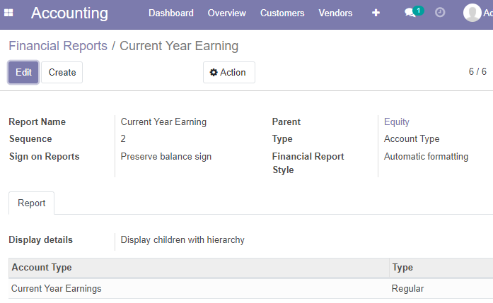The height and width of the screenshot is (303, 493).
Task: Open the Action dropdown
Action: [x=229, y=73]
